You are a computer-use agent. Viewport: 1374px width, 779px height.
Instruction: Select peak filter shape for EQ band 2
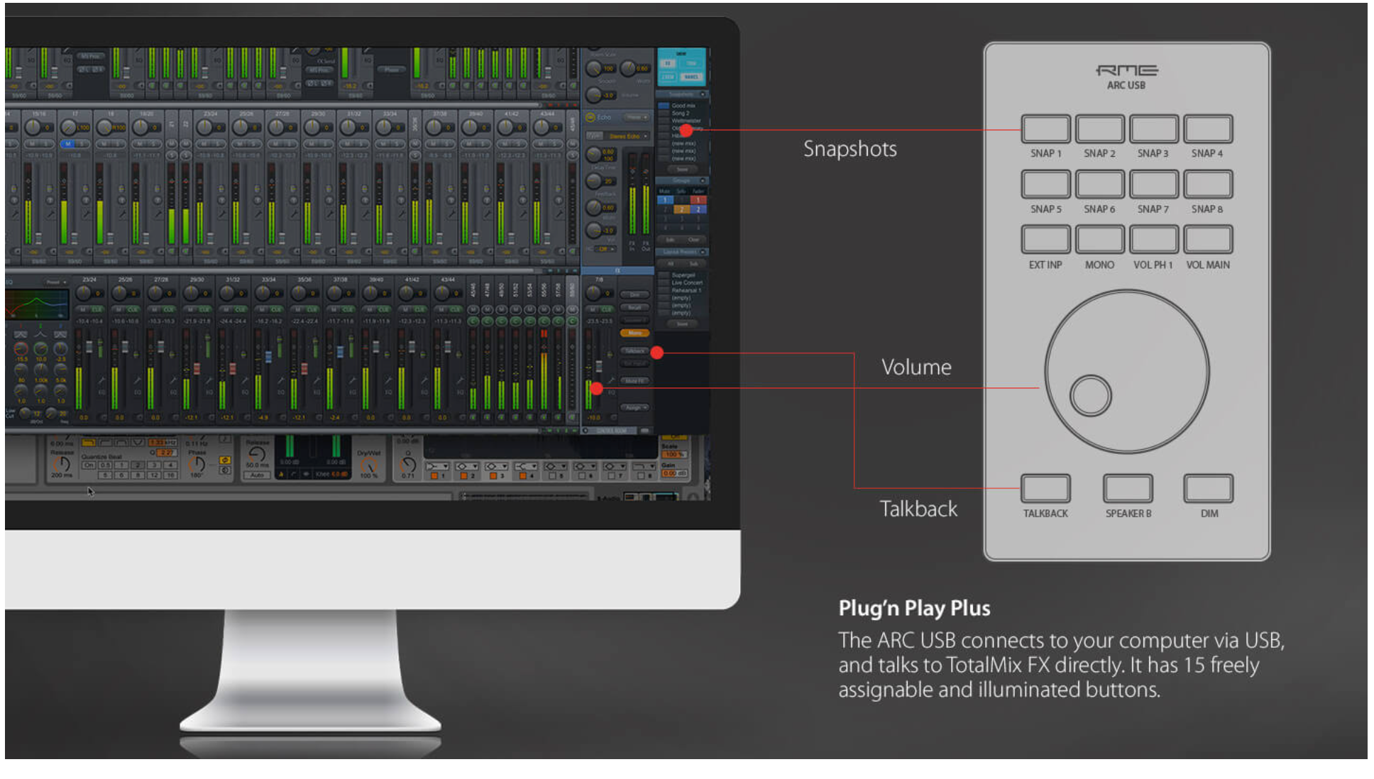(40, 333)
